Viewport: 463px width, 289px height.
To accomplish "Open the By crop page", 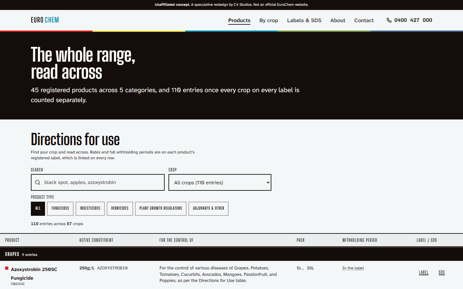I will coord(269,20).
